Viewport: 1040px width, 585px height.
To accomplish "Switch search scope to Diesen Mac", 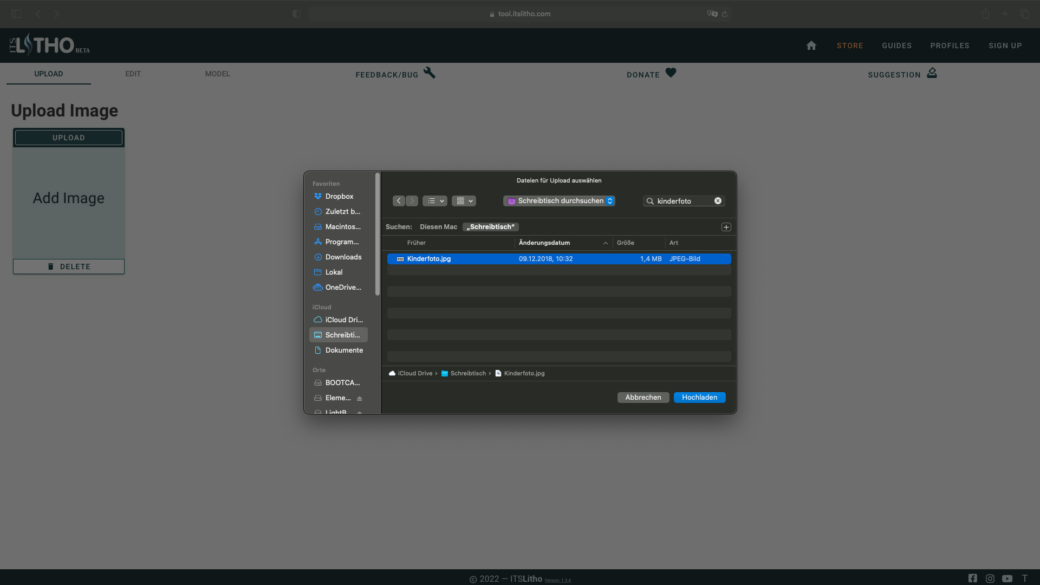I will point(438,227).
